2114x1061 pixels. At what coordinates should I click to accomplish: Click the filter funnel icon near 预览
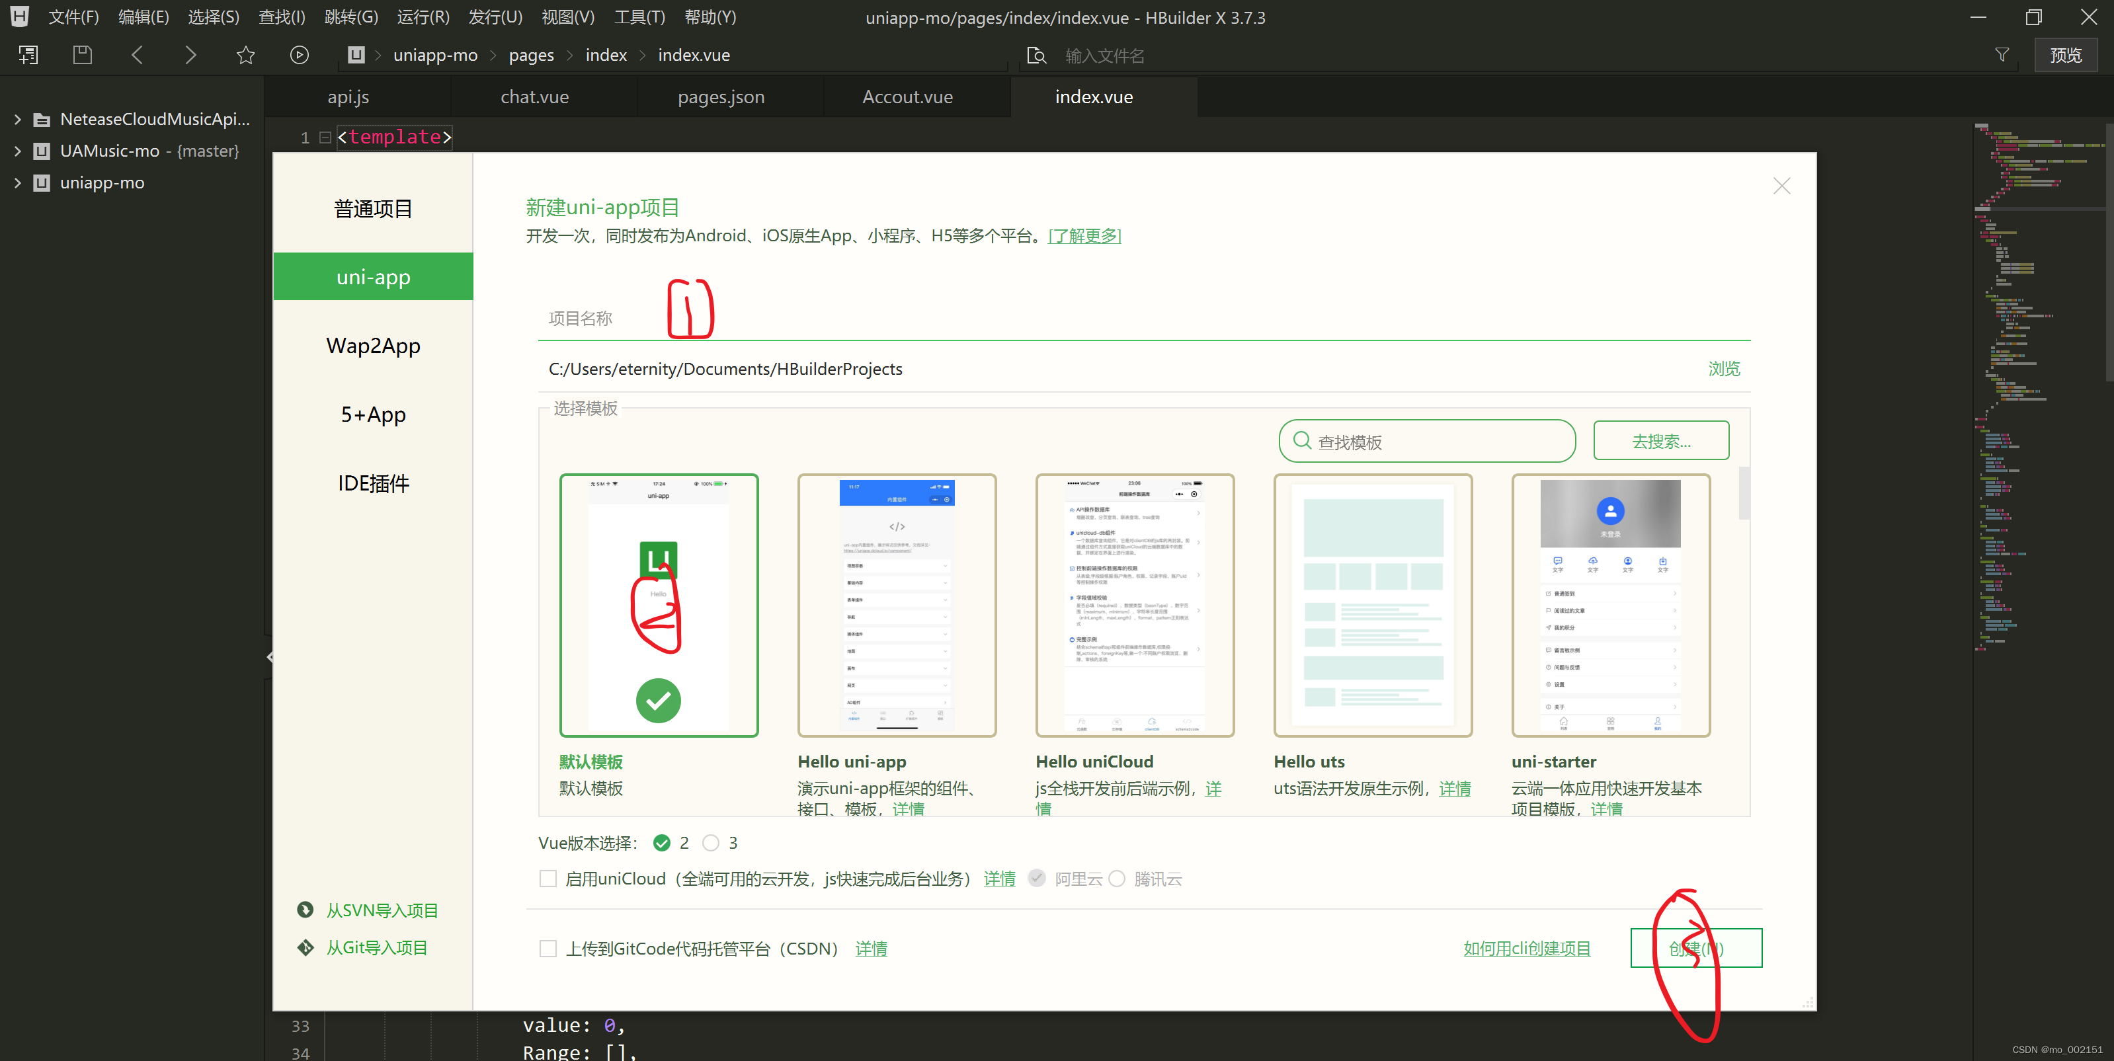(x=2002, y=54)
